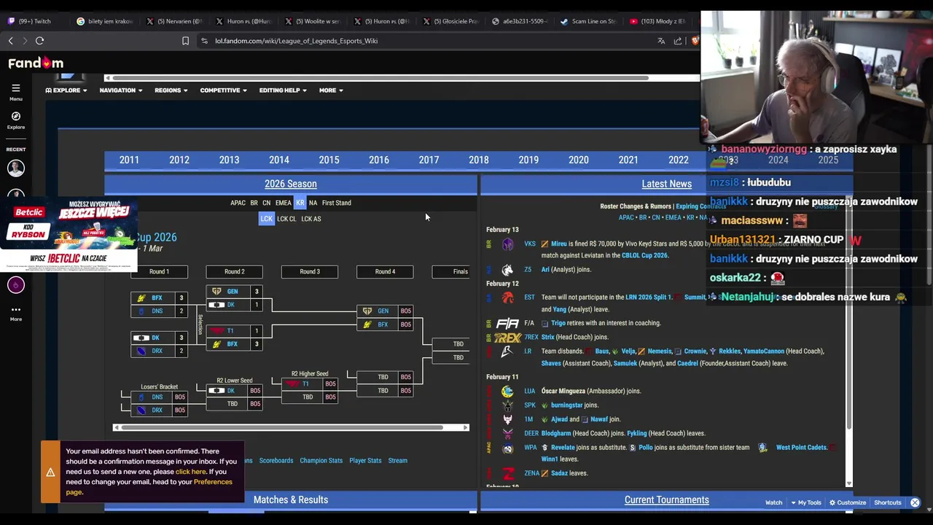Open Shortcuts in bottom toolbar

(887, 502)
